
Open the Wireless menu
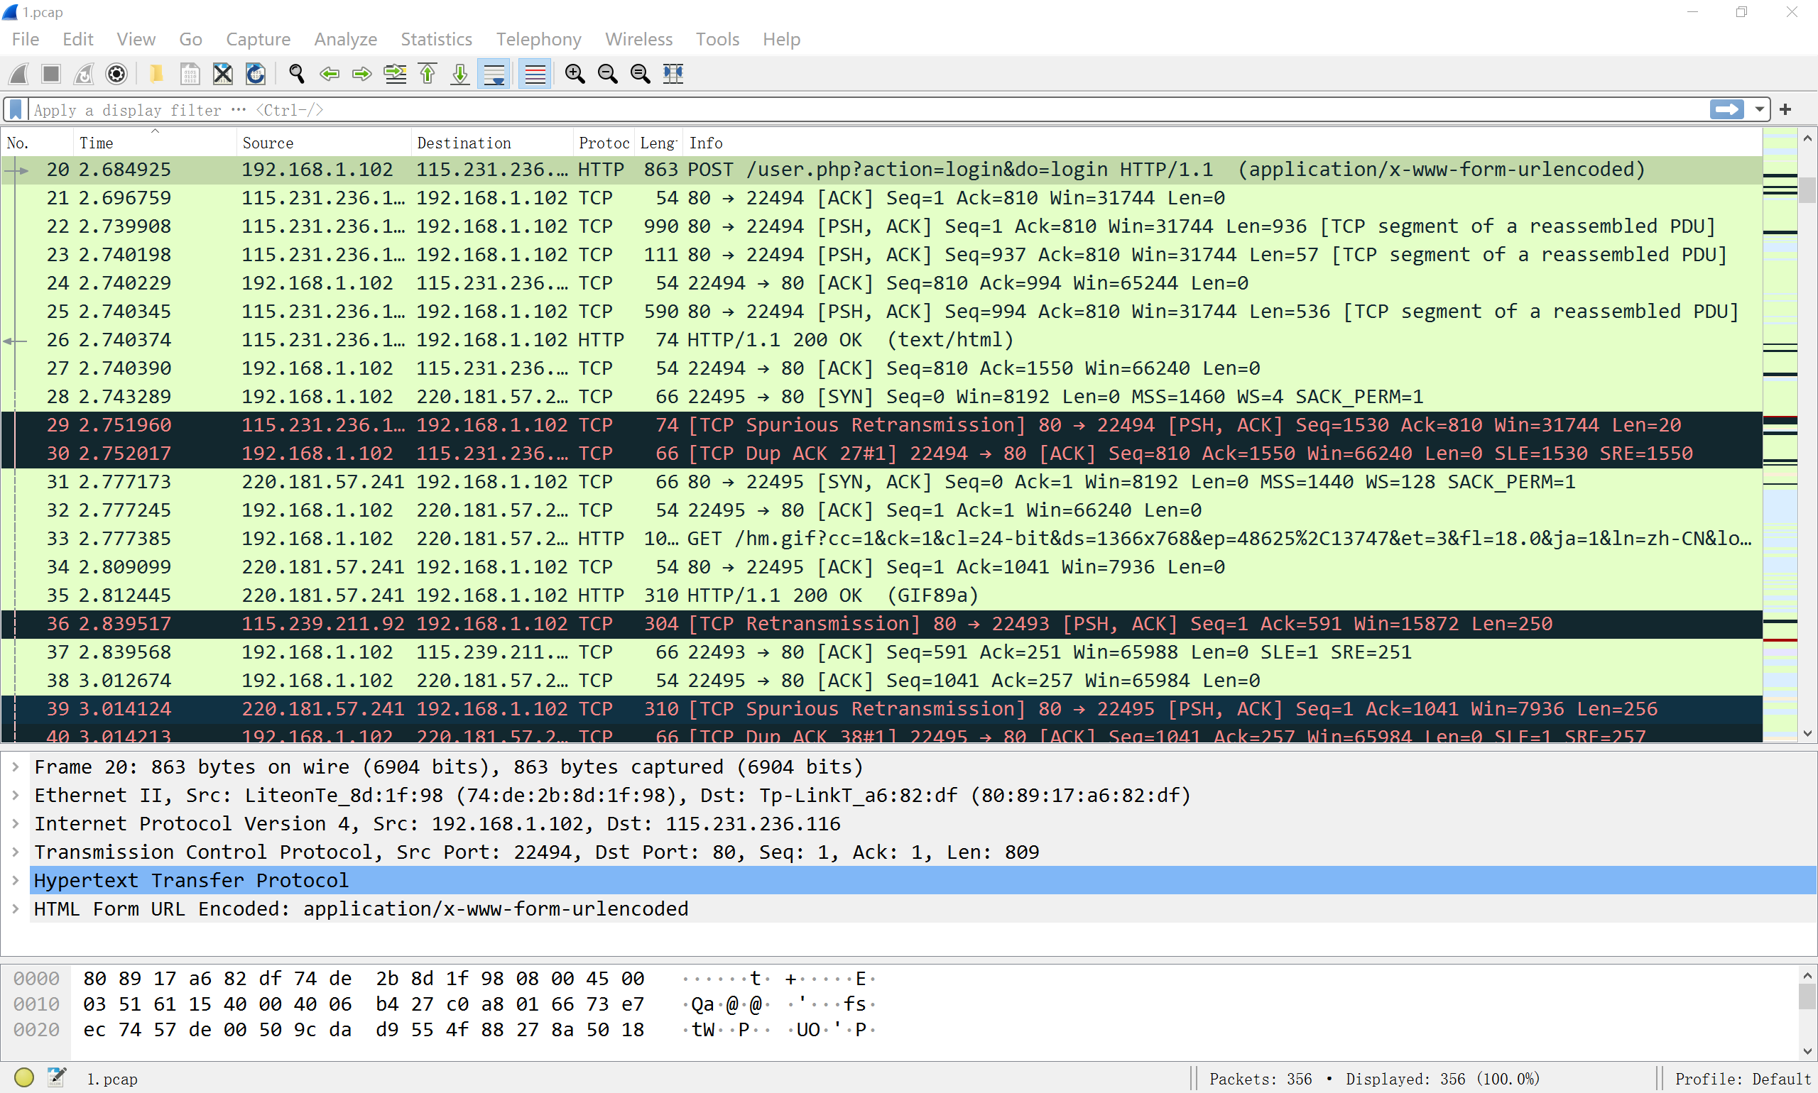coord(639,39)
